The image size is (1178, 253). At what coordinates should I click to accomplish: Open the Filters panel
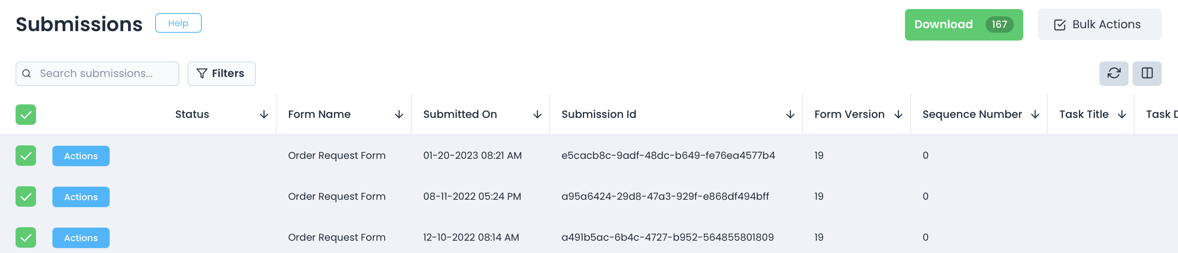point(221,74)
